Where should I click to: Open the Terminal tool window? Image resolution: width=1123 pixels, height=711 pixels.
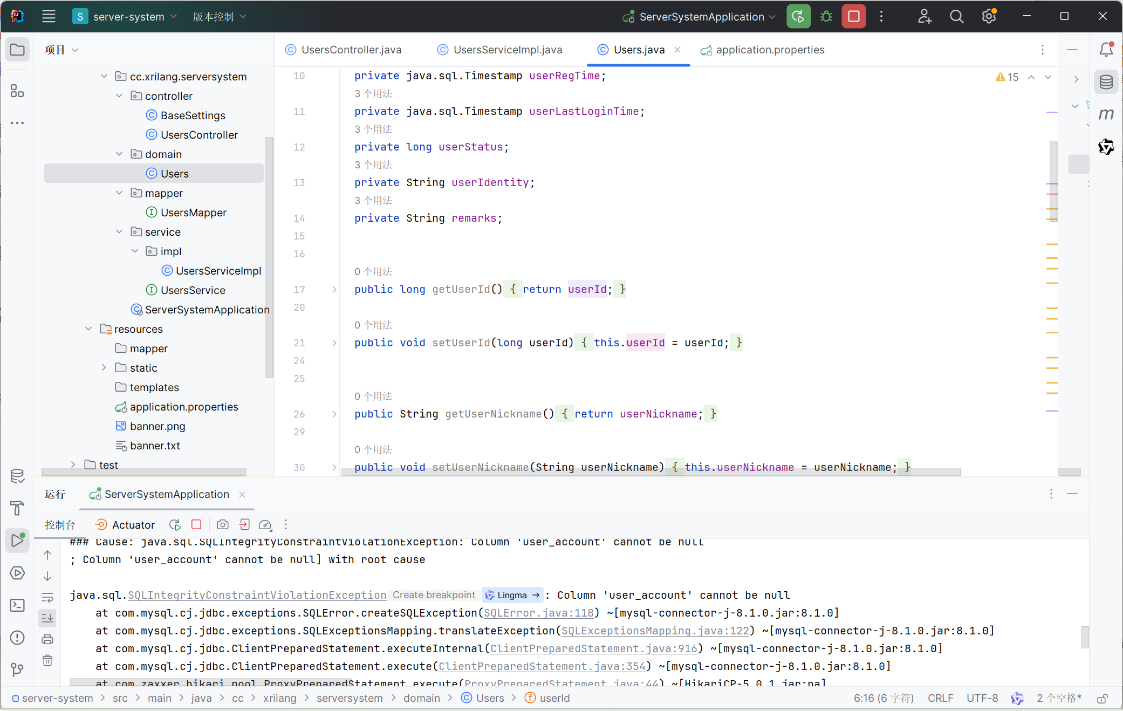[17, 605]
